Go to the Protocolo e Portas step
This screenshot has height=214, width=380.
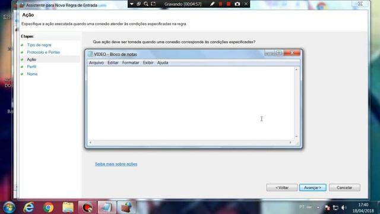coord(43,52)
